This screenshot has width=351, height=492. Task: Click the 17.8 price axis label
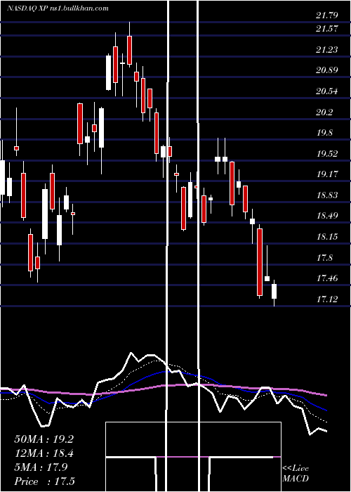324,258
